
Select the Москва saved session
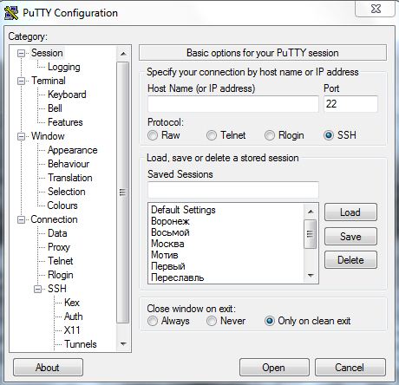(x=167, y=244)
